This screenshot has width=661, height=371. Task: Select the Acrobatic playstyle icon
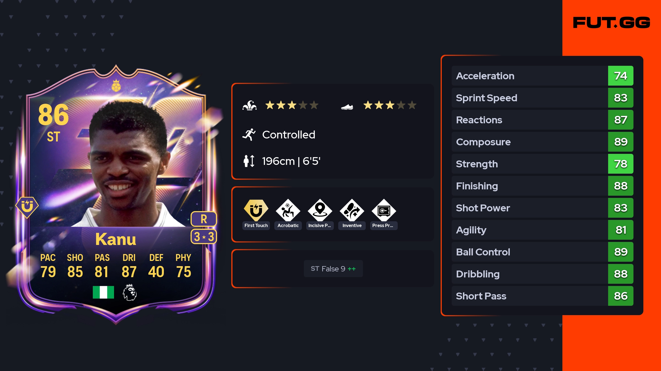pyautogui.click(x=288, y=210)
